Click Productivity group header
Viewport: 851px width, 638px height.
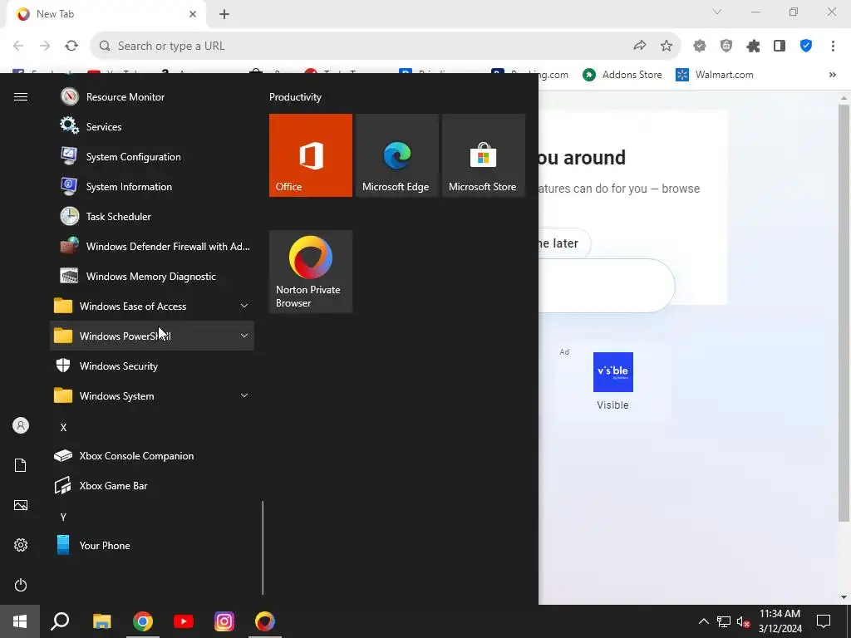(x=295, y=97)
